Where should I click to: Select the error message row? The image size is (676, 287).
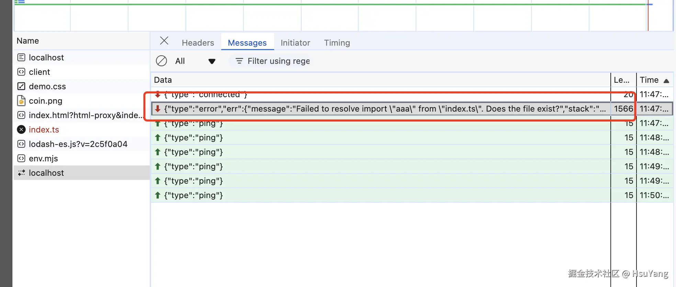click(x=378, y=109)
